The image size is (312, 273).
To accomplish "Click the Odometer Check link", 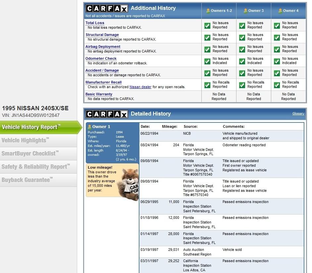I will 101,58.
